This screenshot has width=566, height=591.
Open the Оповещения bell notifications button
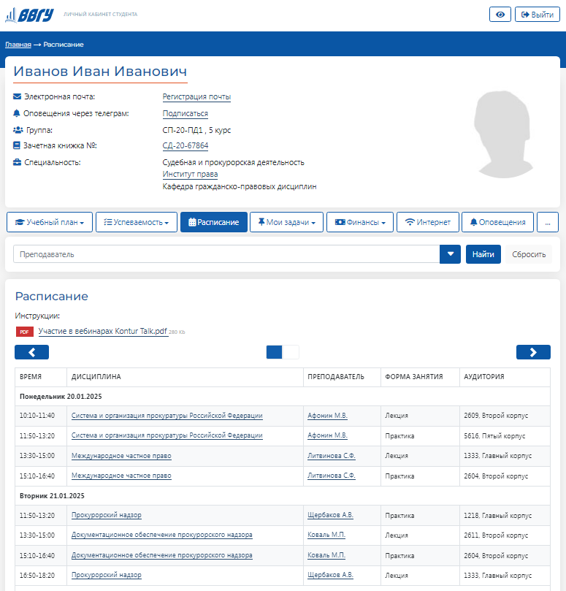point(497,222)
